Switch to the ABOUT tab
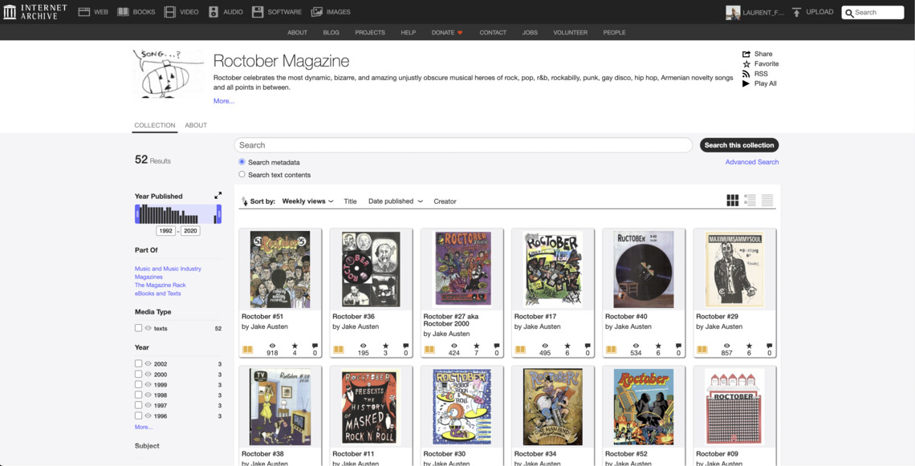 point(196,125)
